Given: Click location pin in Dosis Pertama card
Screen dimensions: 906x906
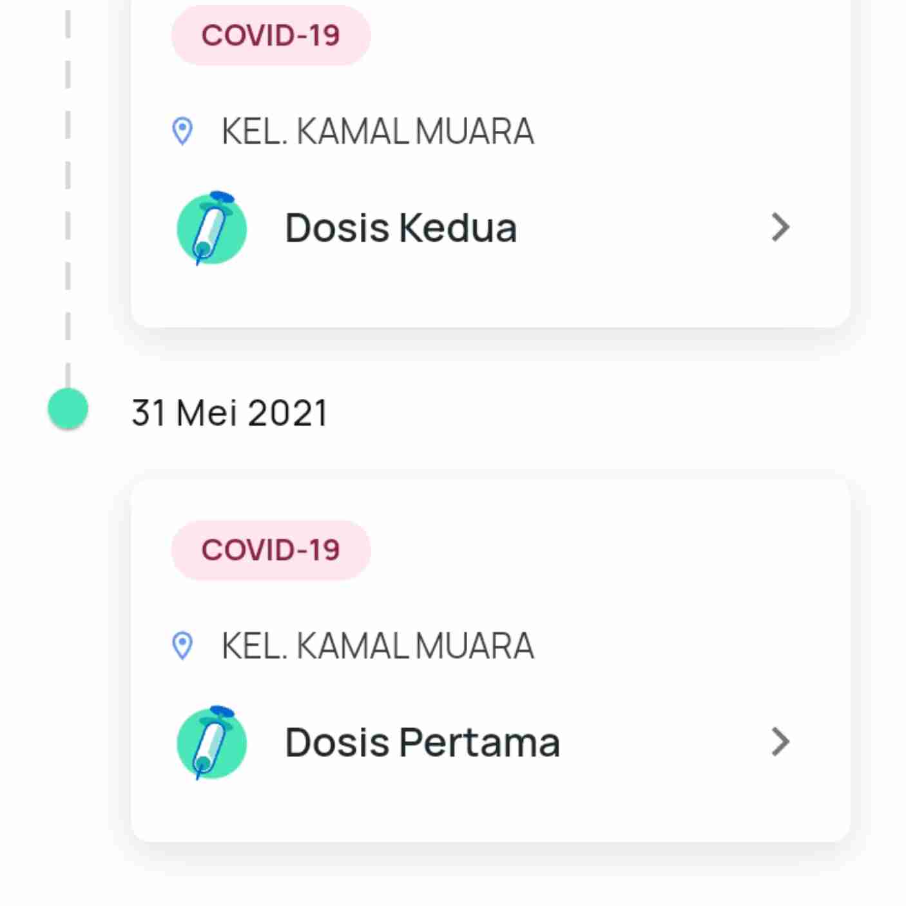Looking at the screenshot, I should click(x=183, y=646).
